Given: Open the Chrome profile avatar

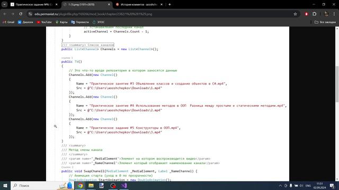Looking at the screenshot, I should 326,14.
